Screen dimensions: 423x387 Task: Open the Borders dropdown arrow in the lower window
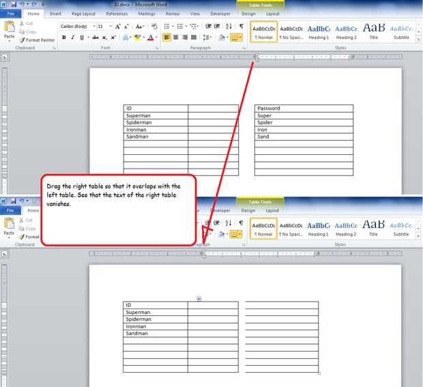[240, 234]
